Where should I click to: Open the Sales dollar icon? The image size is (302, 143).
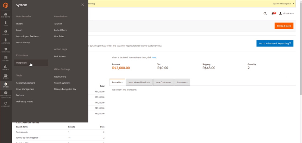(6, 23)
